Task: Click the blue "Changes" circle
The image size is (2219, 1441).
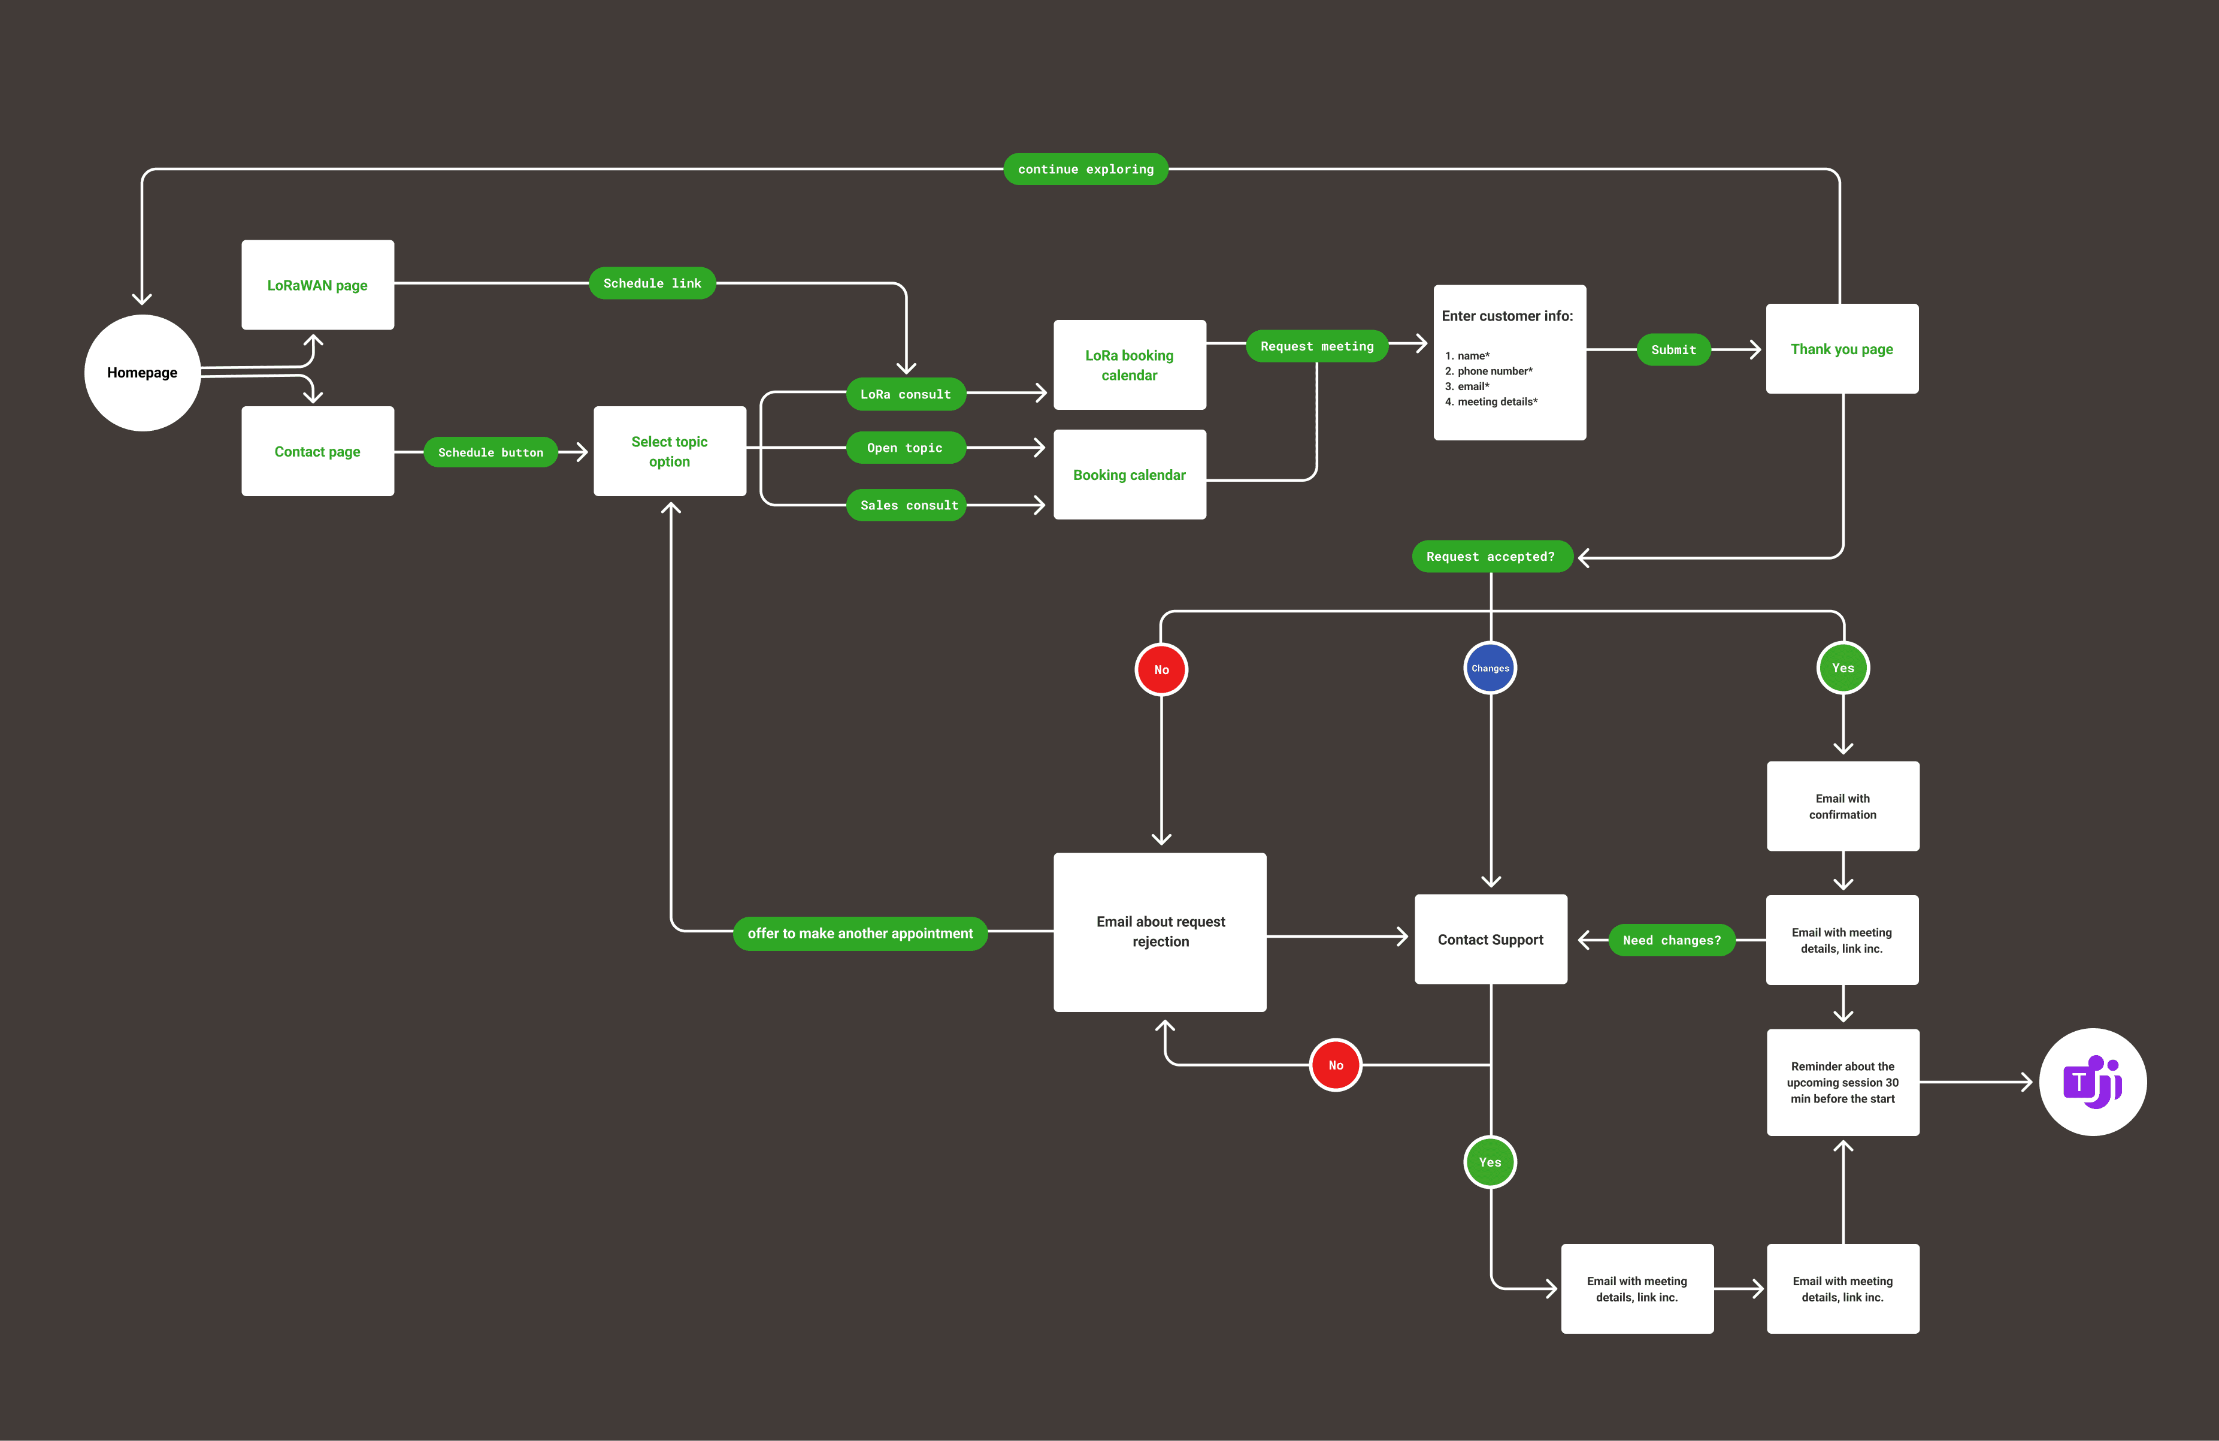Action: 1490,668
